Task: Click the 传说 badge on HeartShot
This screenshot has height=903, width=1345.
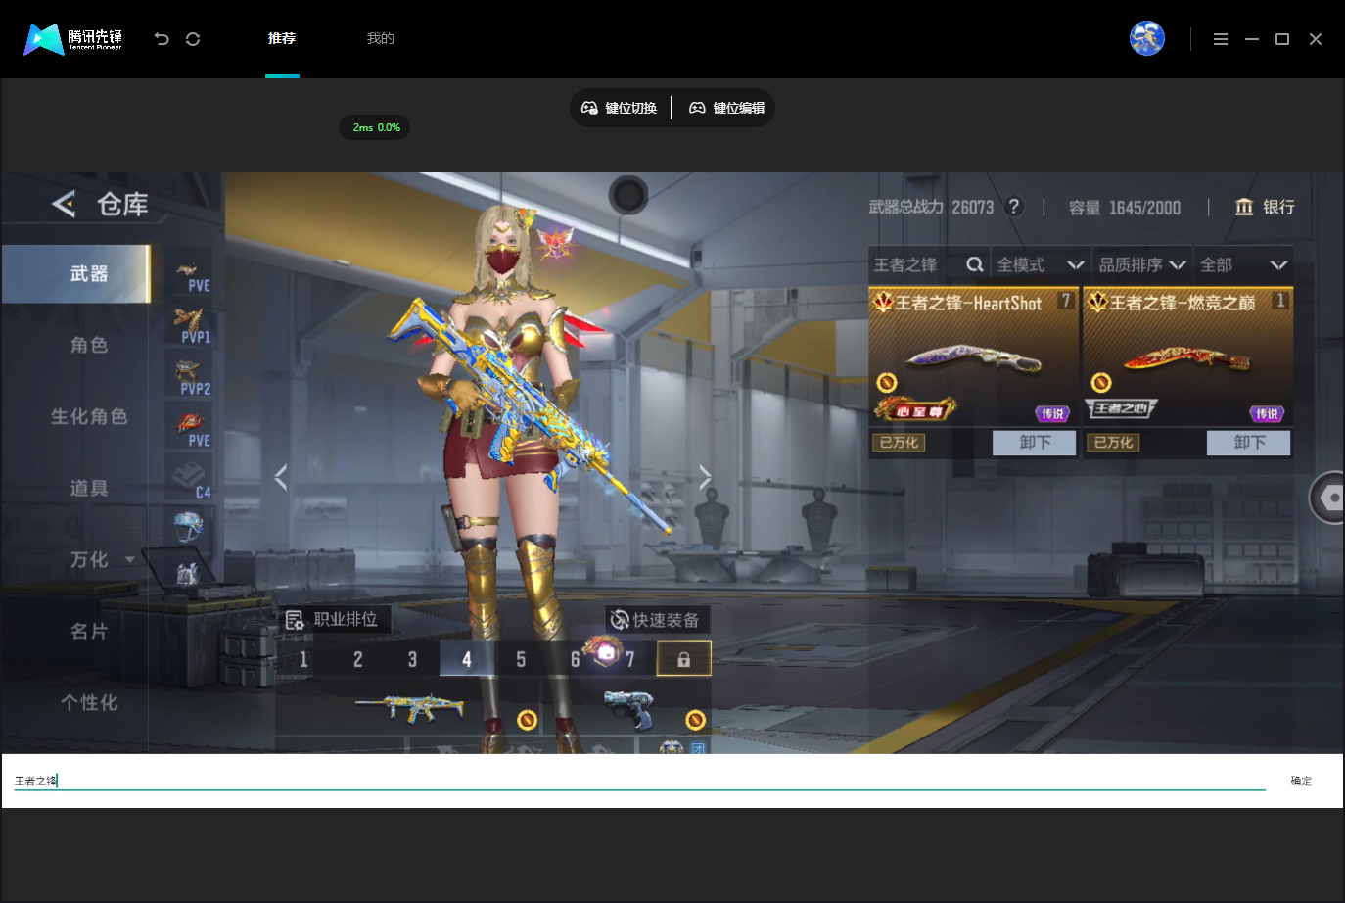Action: click(x=1052, y=414)
